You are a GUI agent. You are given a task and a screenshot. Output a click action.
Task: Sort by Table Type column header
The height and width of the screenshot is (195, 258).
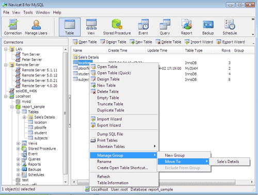tap(197, 51)
